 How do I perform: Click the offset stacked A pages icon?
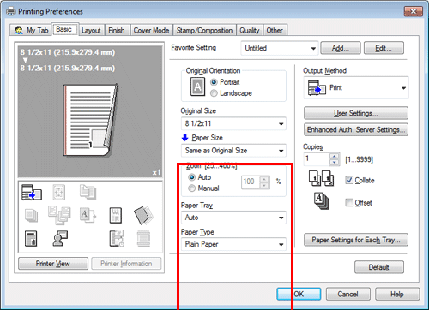(x=322, y=201)
